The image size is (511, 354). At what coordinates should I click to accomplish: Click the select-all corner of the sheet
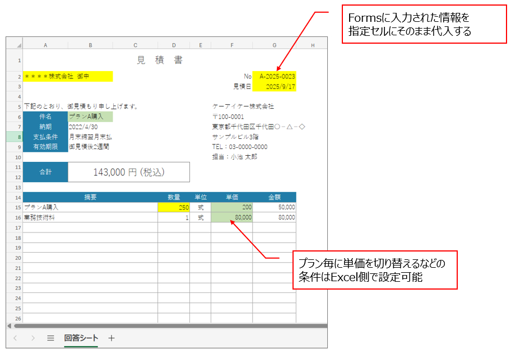(x=19, y=45)
